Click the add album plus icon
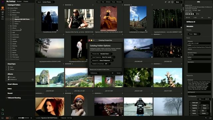 (x=33, y=79)
